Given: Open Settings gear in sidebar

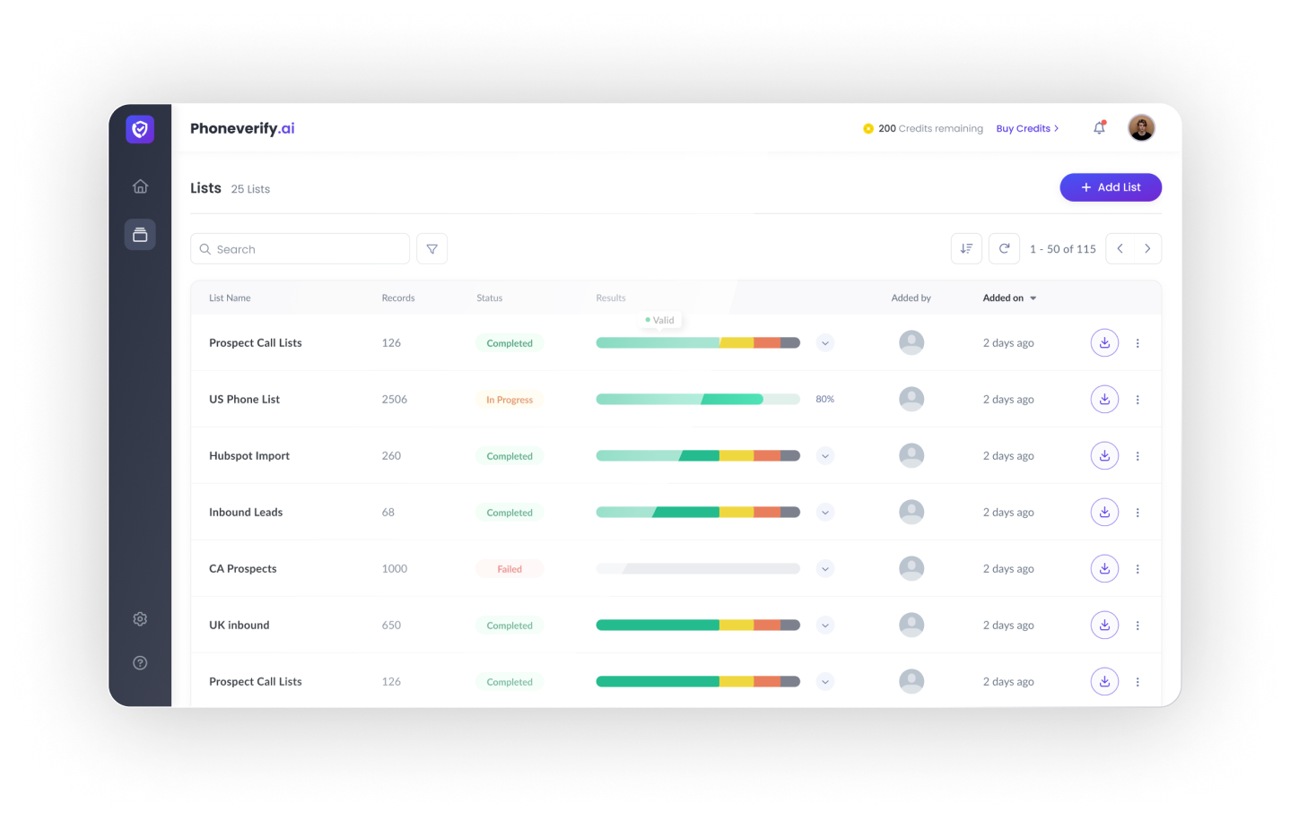Looking at the screenshot, I should [140, 619].
